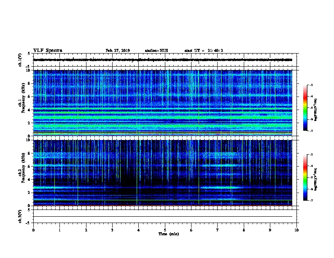The image size is (334, 258).
Task: Click the "start UT = 21:40: 2" text
Action: tap(204, 51)
